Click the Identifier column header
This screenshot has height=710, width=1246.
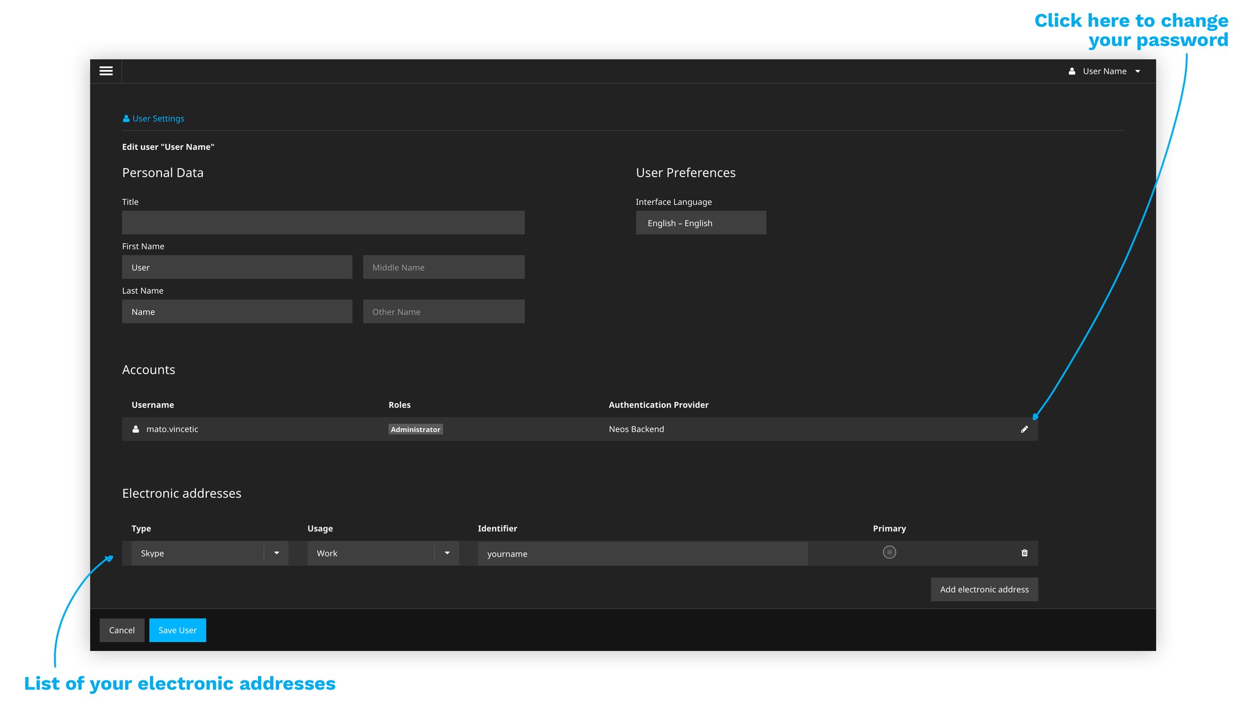coord(497,528)
